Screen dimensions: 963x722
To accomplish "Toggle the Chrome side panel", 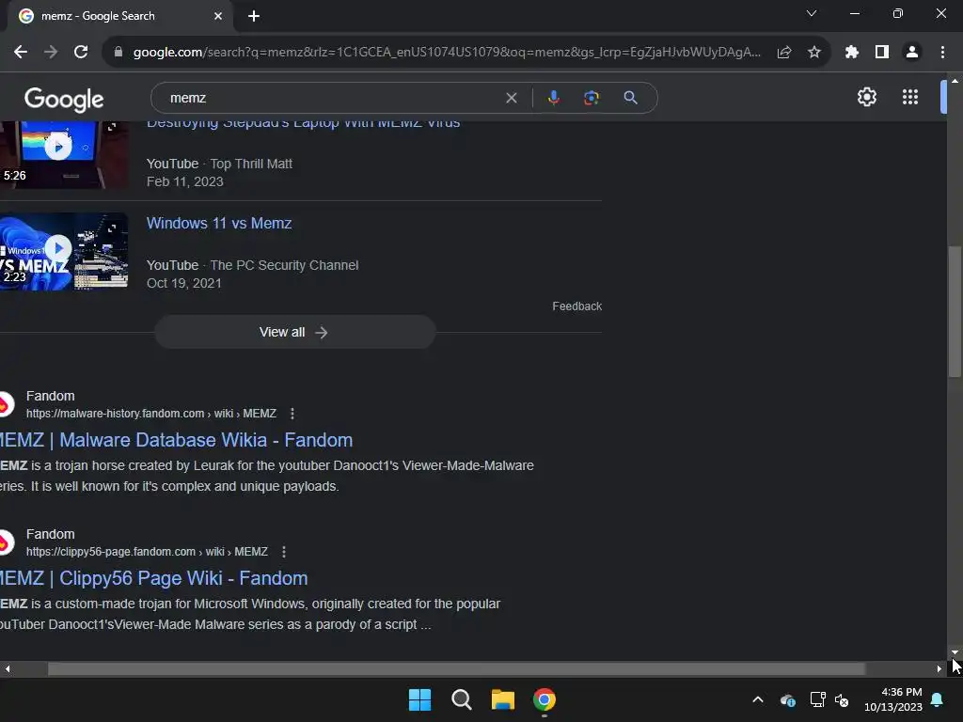I will 882,53.
